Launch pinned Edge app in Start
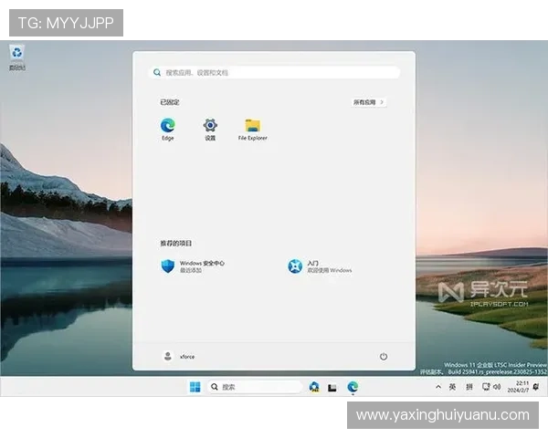This screenshot has width=548, height=438. pyautogui.click(x=168, y=130)
